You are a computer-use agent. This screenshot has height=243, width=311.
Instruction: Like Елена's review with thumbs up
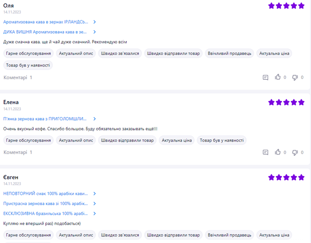coord(278,152)
